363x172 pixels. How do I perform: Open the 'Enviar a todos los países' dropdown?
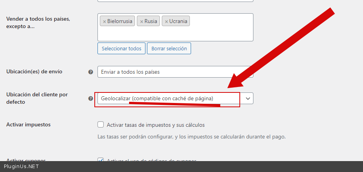pyautogui.click(x=175, y=72)
